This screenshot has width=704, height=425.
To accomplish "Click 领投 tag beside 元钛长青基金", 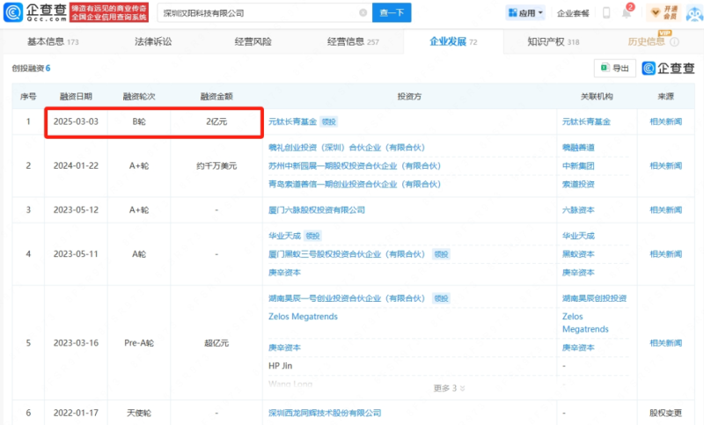I will [328, 121].
